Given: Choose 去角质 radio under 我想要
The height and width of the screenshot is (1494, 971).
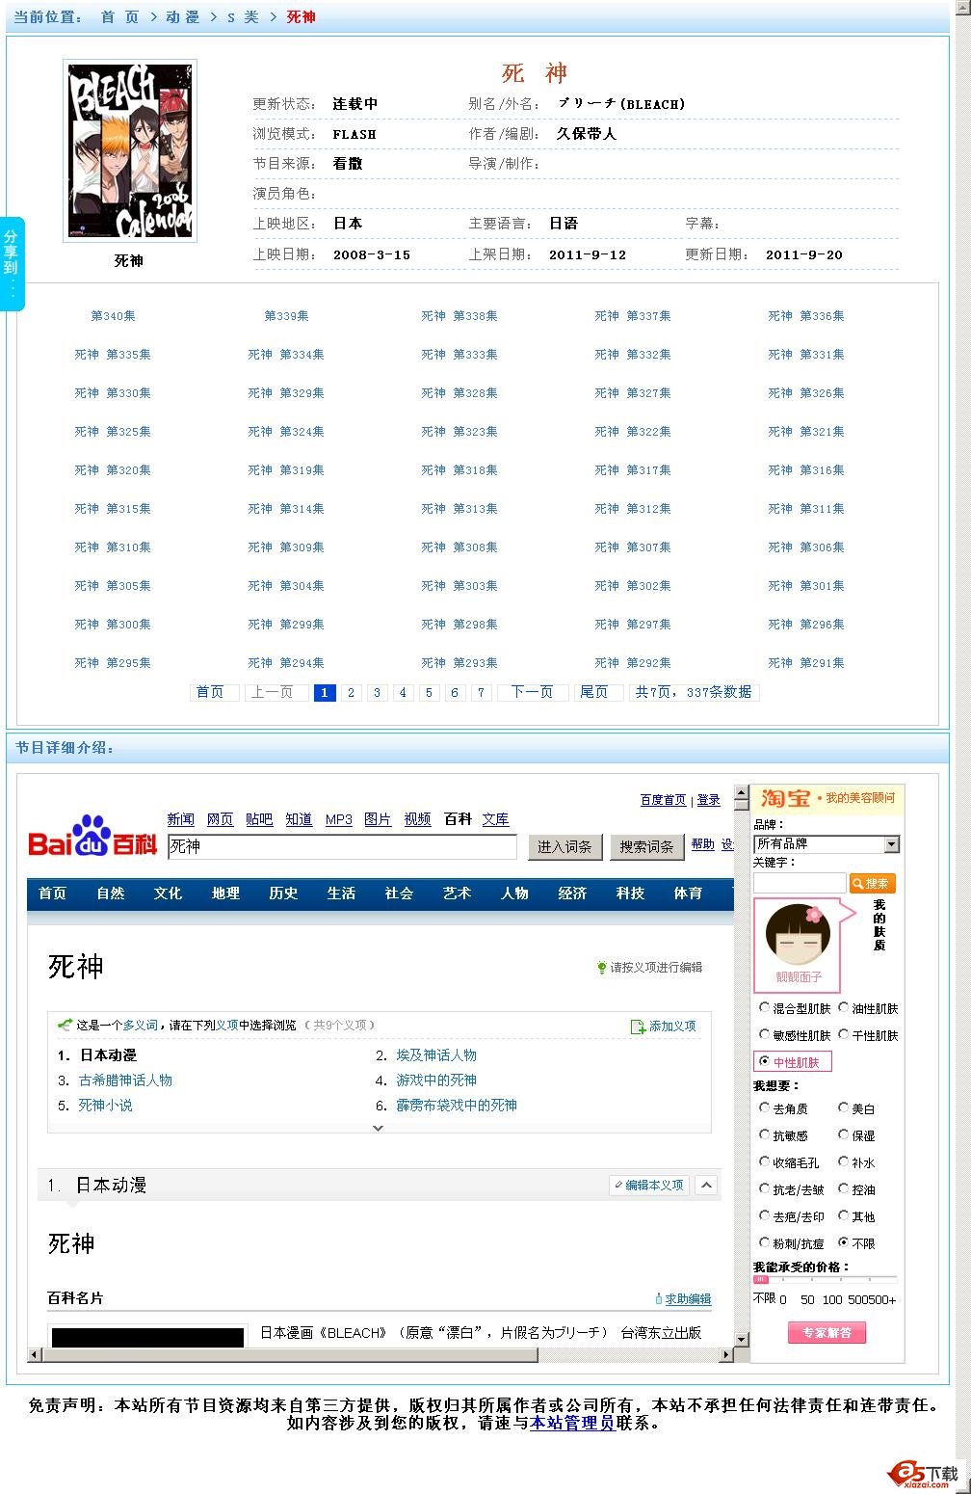Looking at the screenshot, I should coord(765,1107).
